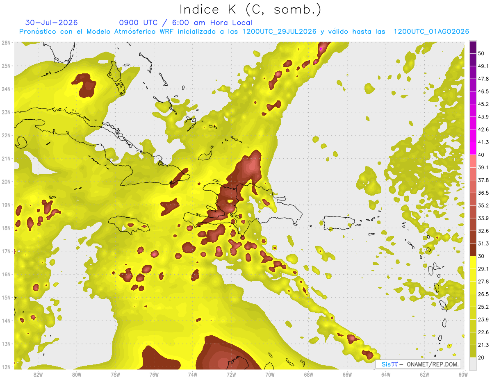Image resolution: width=492 pixels, height=380 pixels.
Task: Click the 25N latitude label
Action: point(6,66)
